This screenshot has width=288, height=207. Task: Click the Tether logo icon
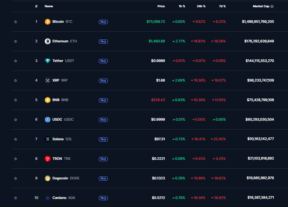tap(48, 61)
